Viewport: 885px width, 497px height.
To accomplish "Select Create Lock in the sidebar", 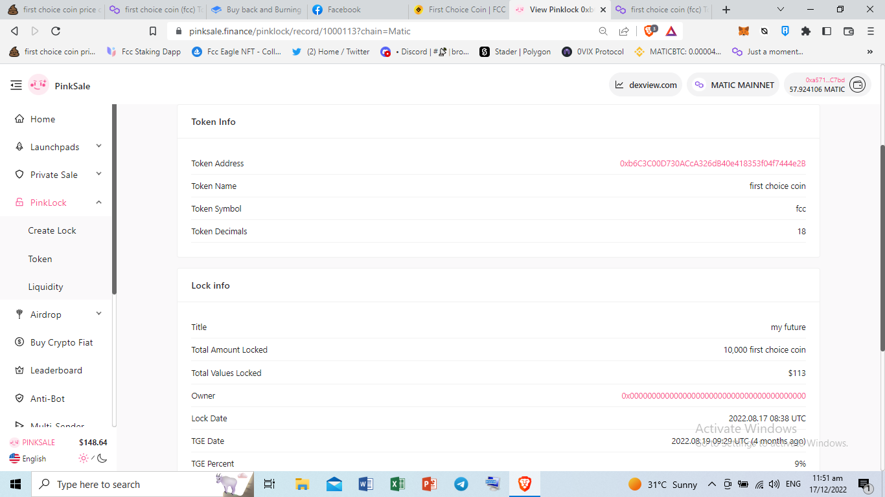I will (x=52, y=230).
